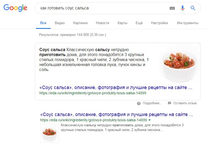
Task: Open the Инструменты search tools
Action: 188,23
